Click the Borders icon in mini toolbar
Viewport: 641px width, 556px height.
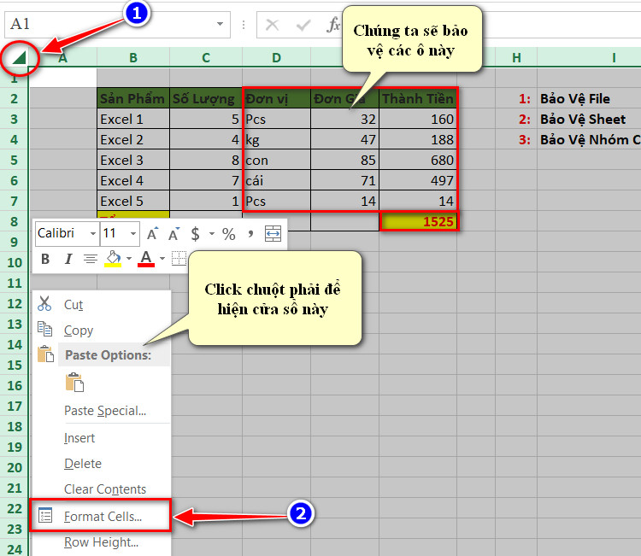tap(179, 259)
